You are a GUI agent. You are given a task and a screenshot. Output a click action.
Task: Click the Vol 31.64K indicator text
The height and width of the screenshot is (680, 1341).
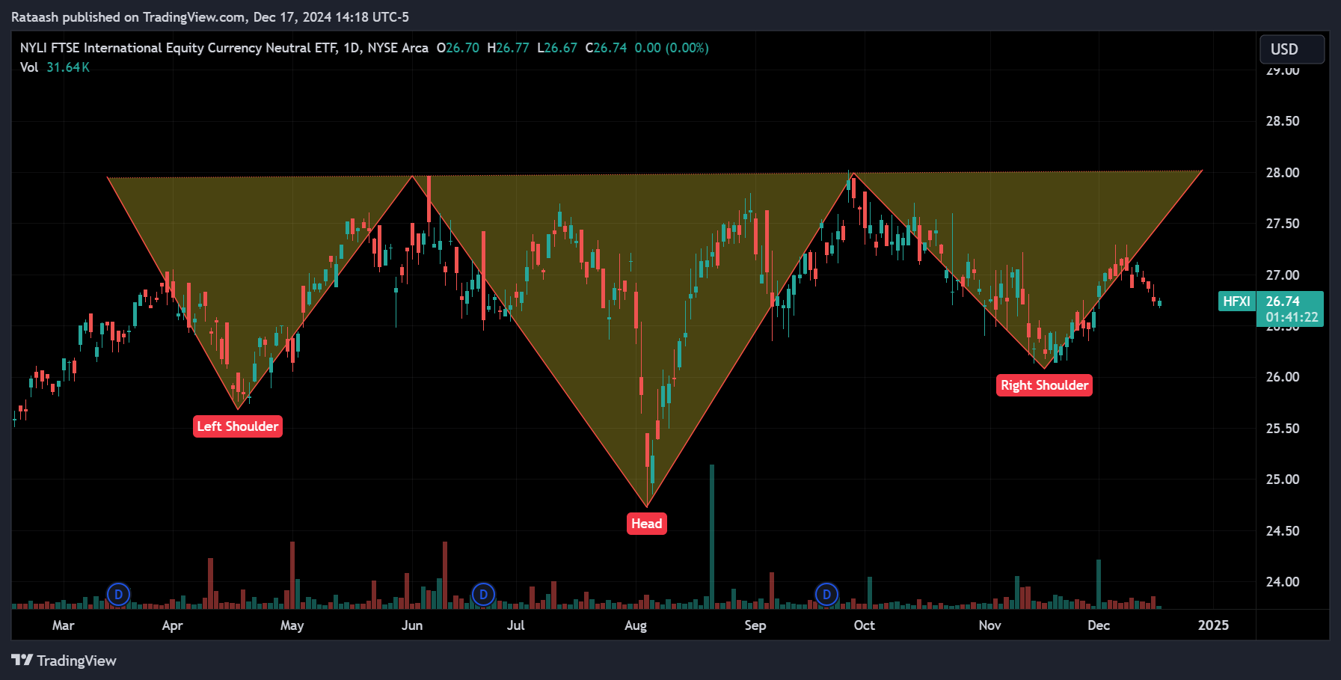tap(55, 67)
